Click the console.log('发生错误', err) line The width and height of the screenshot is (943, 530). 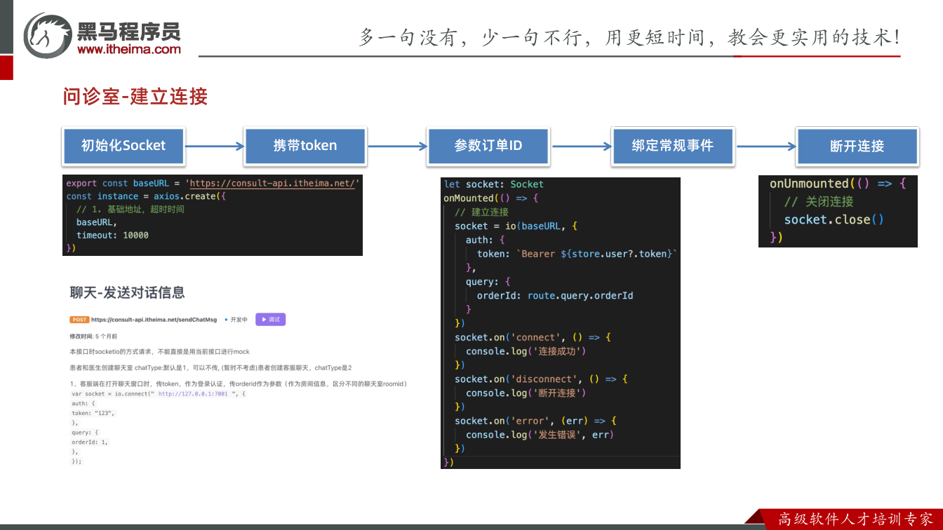(540, 435)
